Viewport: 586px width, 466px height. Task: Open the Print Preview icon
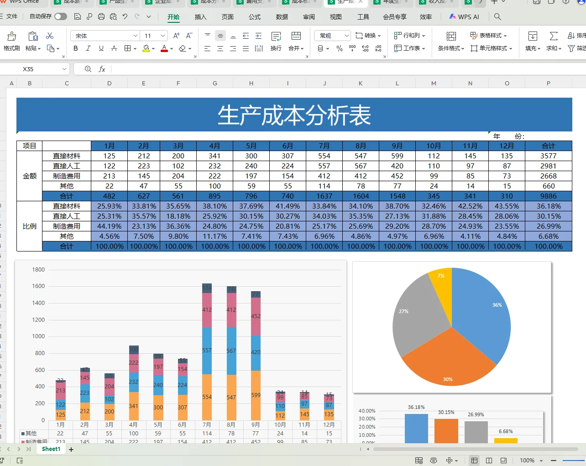[112, 16]
